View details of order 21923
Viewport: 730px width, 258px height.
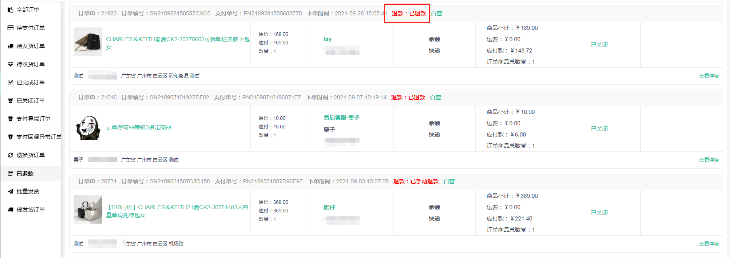(709, 76)
